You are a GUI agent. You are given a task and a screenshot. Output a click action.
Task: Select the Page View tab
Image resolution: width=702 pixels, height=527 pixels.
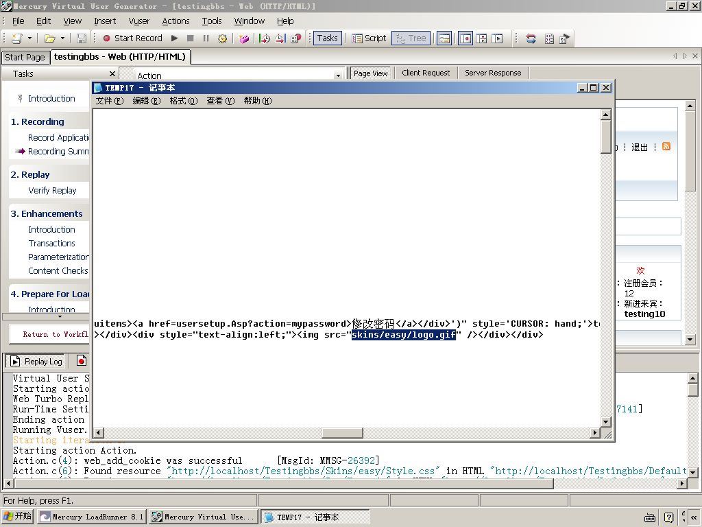[x=370, y=73]
